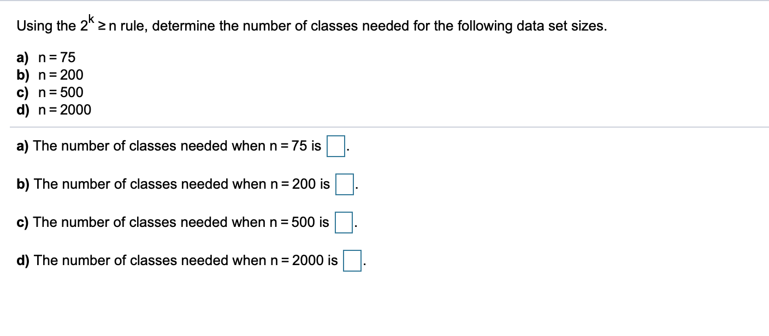Select the text line c) n = 500
The height and width of the screenshot is (336, 769).
point(49,92)
